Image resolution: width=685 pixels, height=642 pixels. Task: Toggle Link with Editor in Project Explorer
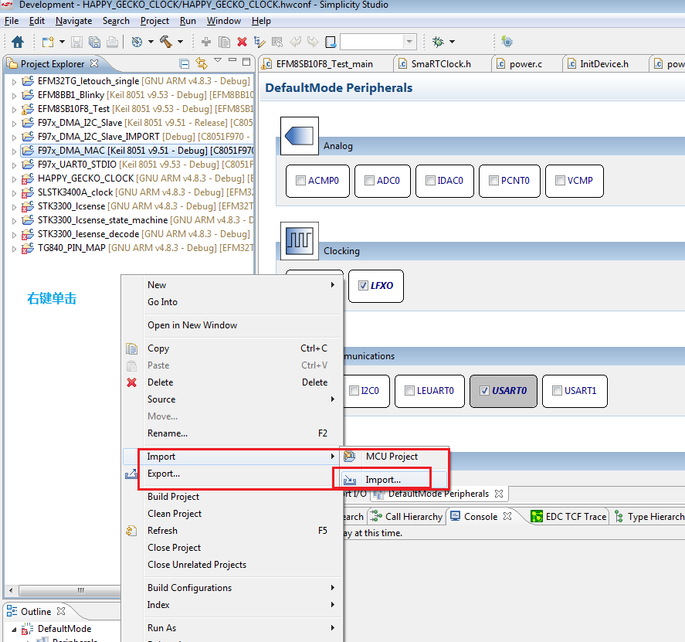click(x=202, y=63)
